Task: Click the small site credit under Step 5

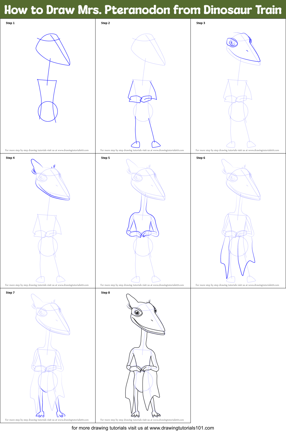Action: point(142,285)
